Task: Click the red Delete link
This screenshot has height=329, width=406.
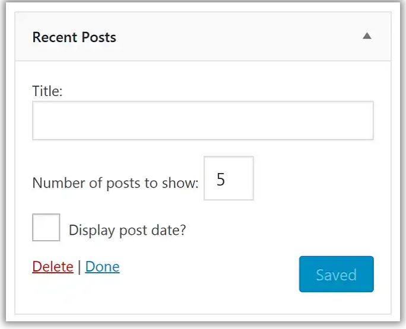Action: pos(53,267)
